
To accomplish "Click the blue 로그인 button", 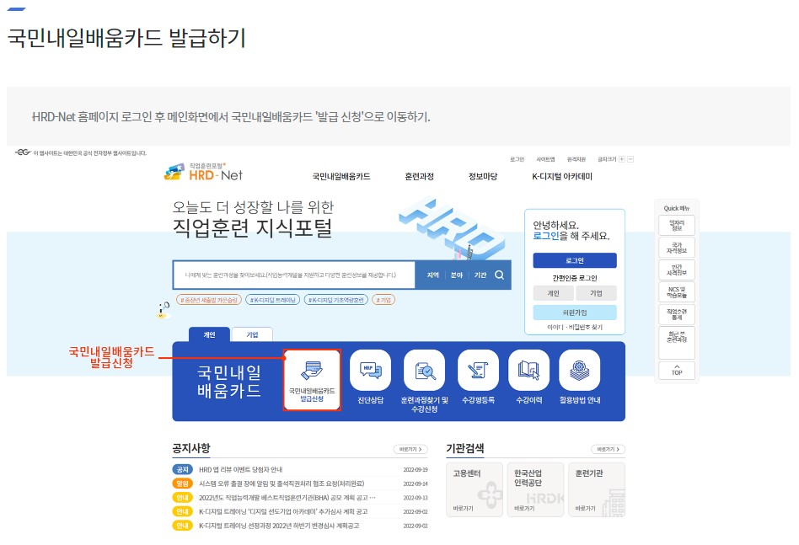I will tap(575, 260).
